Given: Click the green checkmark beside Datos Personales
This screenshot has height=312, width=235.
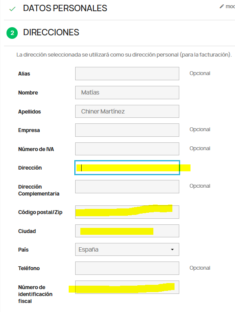Looking at the screenshot, I should tap(13, 9).
